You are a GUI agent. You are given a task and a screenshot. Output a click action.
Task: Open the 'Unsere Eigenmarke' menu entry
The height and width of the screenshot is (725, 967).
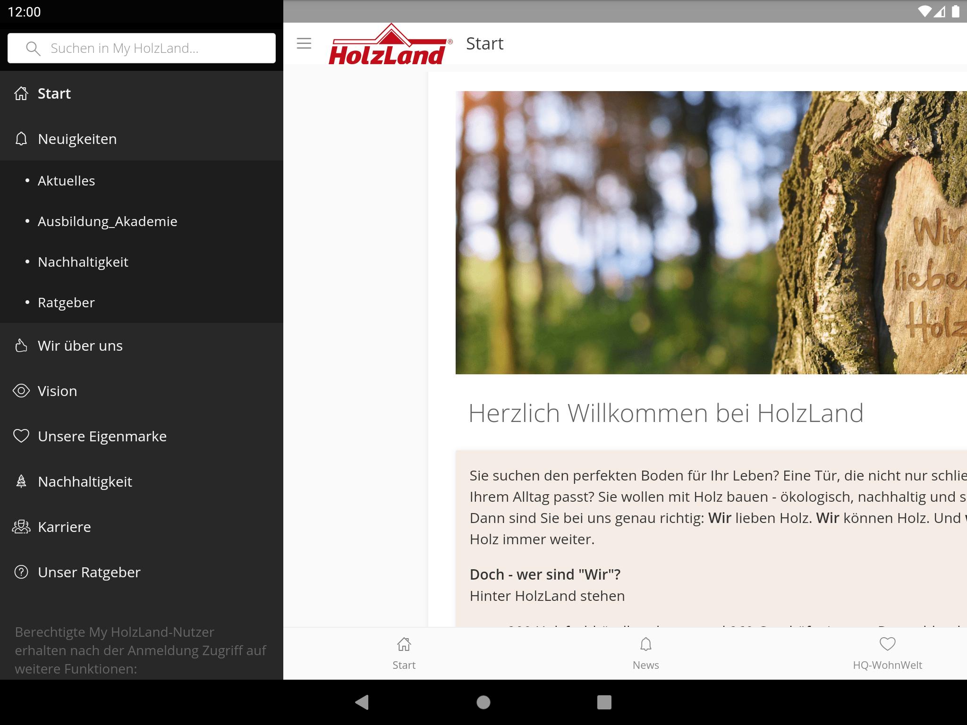click(x=142, y=436)
